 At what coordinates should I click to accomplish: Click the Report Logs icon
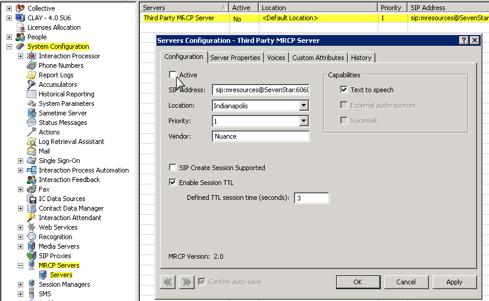click(x=32, y=75)
